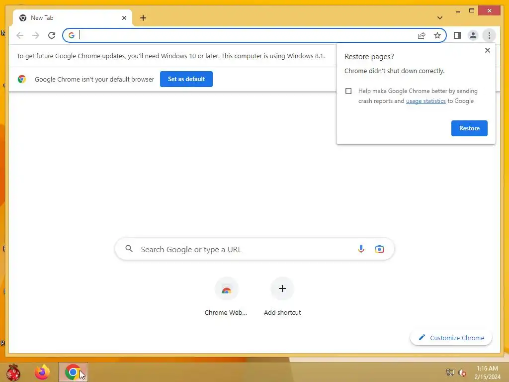Open the side panel icon
The height and width of the screenshot is (382, 509).
click(457, 35)
